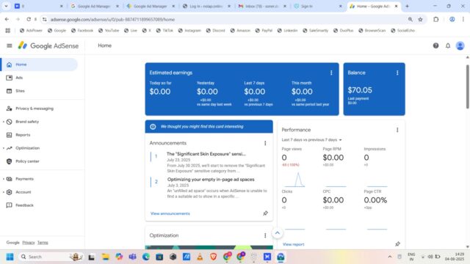Open the Help question mark icon
Image resolution: width=470 pixels, height=264 pixels.
click(x=435, y=45)
